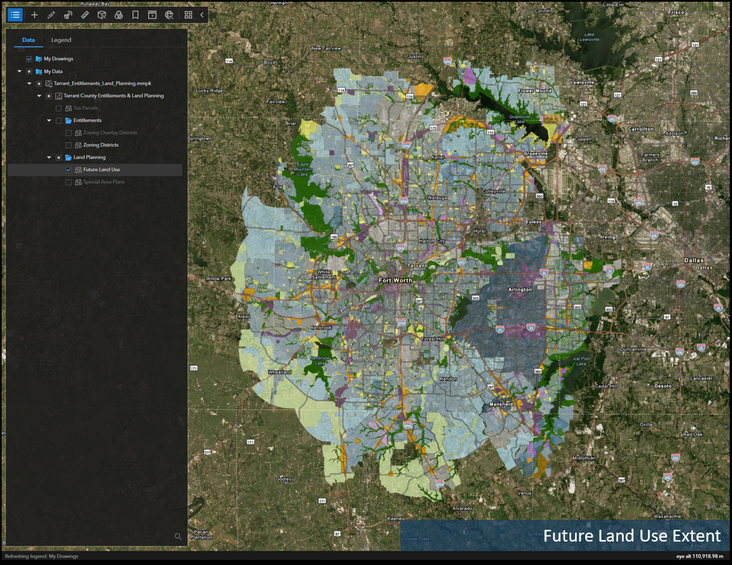This screenshot has height=565, width=732.
Task: Collapse the toolbar with the chevron button
Action: [x=202, y=15]
